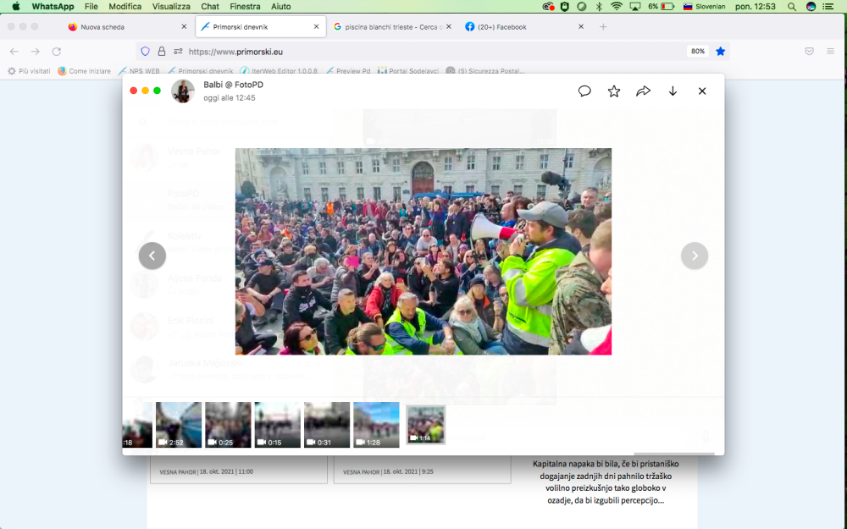Image resolution: width=847 pixels, height=529 pixels.
Task: Open the Slovenian input source menu
Action: pyautogui.click(x=703, y=7)
